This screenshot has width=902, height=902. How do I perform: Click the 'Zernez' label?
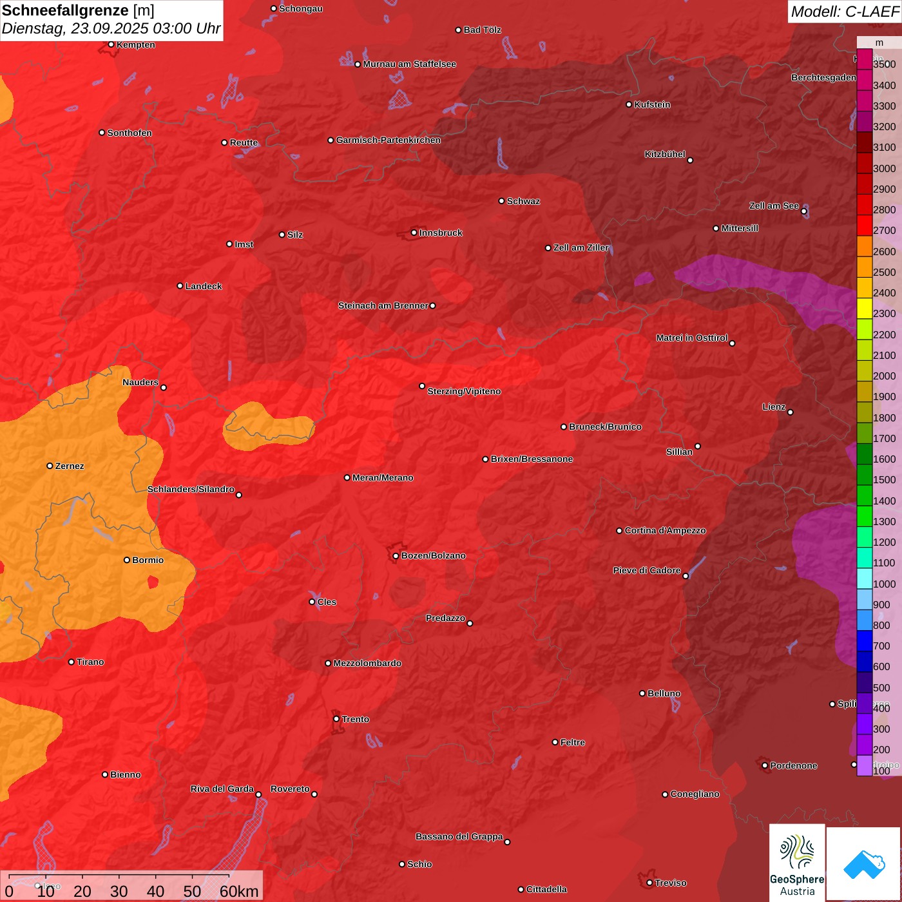[70, 466]
